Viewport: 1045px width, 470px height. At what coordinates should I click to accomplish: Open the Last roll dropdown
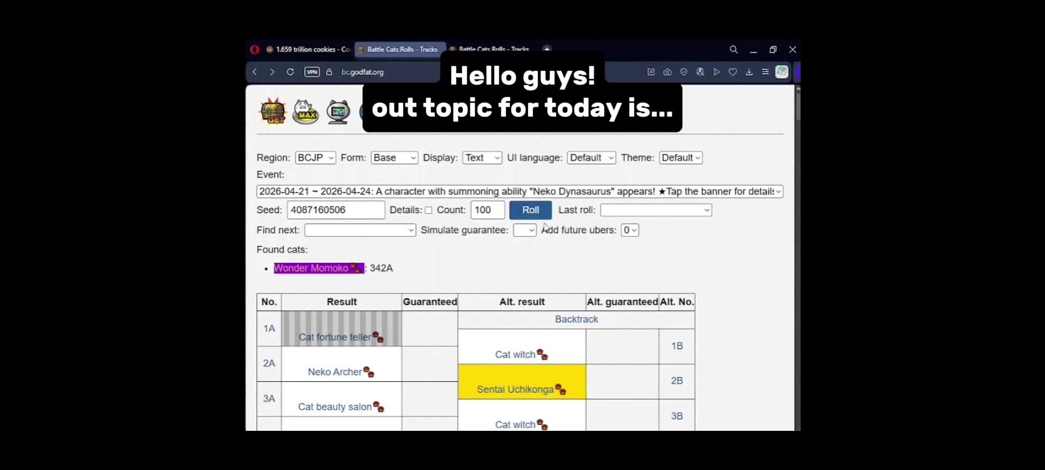[x=656, y=210]
